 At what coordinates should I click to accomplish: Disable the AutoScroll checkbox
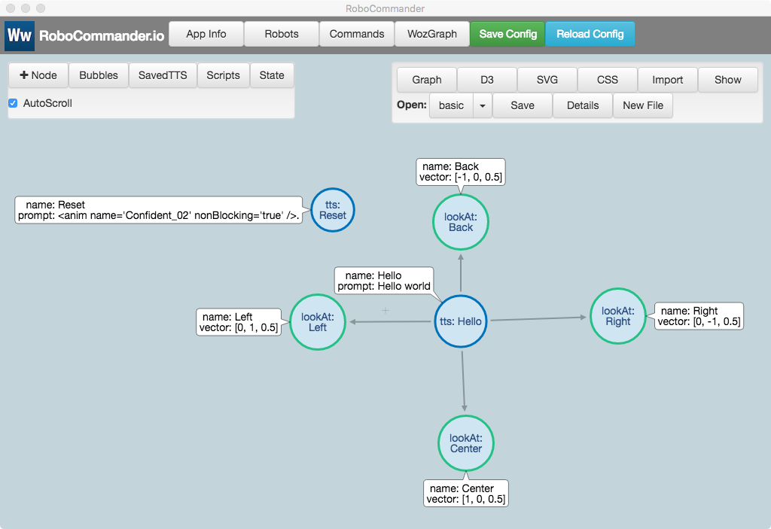pyautogui.click(x=13, y=103)
